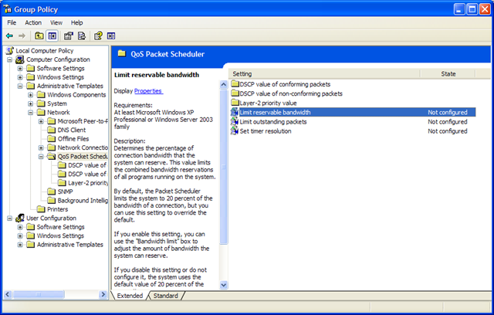
Task: Click folder icon of DSCP value of non-conforming packets
Action: [235, 93]
